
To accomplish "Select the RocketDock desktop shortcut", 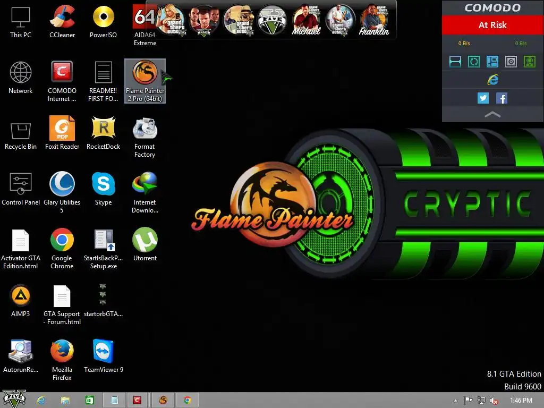I will click(103, 133).
